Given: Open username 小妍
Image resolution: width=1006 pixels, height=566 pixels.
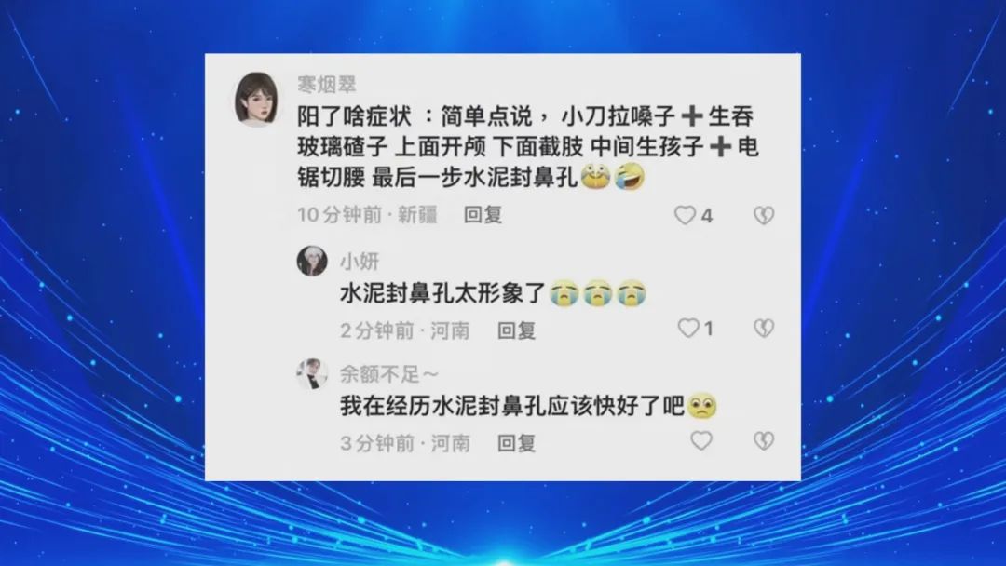Looking at the screenshot, I should pos(360,261).
